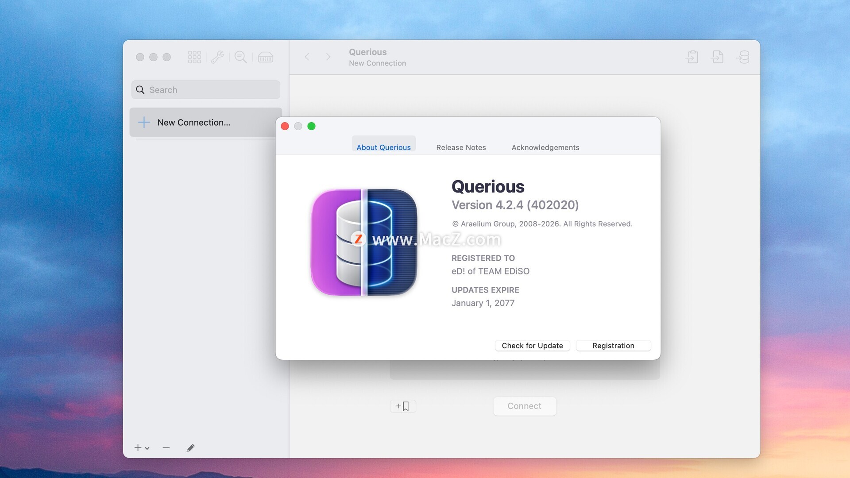Open the Acknowledgements tab
850x478 pixels.
(x=545, y=147)
